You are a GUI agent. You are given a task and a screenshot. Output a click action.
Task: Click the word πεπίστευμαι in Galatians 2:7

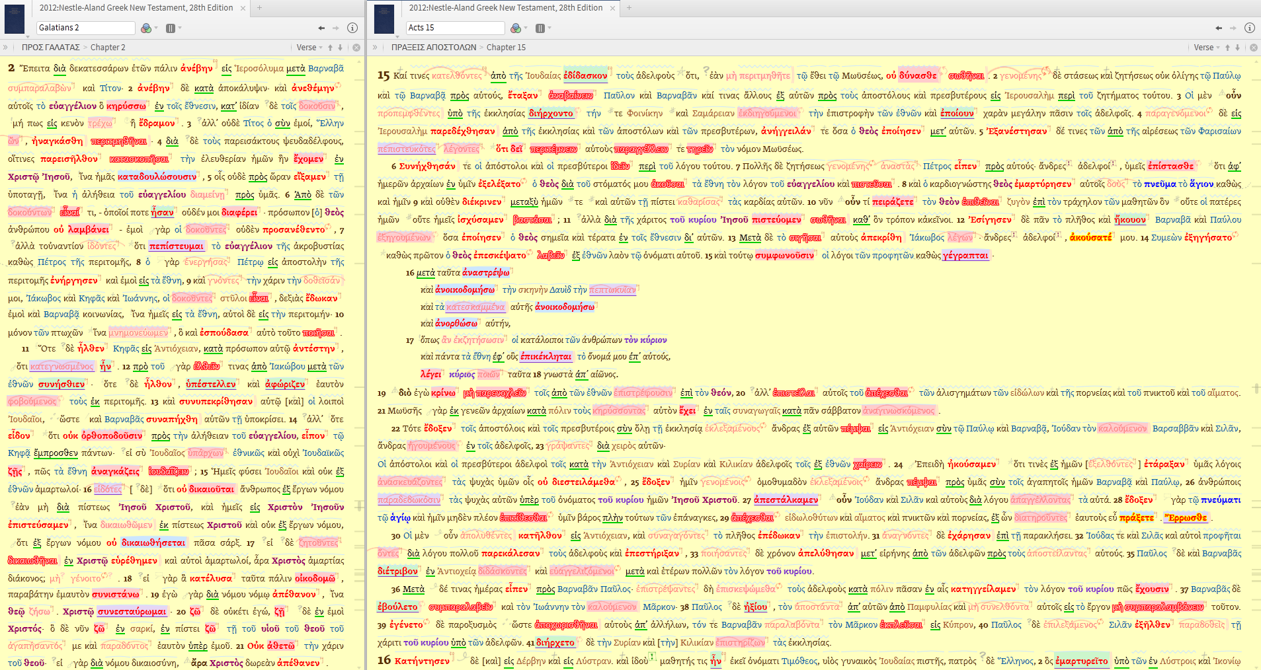[177, 246]
